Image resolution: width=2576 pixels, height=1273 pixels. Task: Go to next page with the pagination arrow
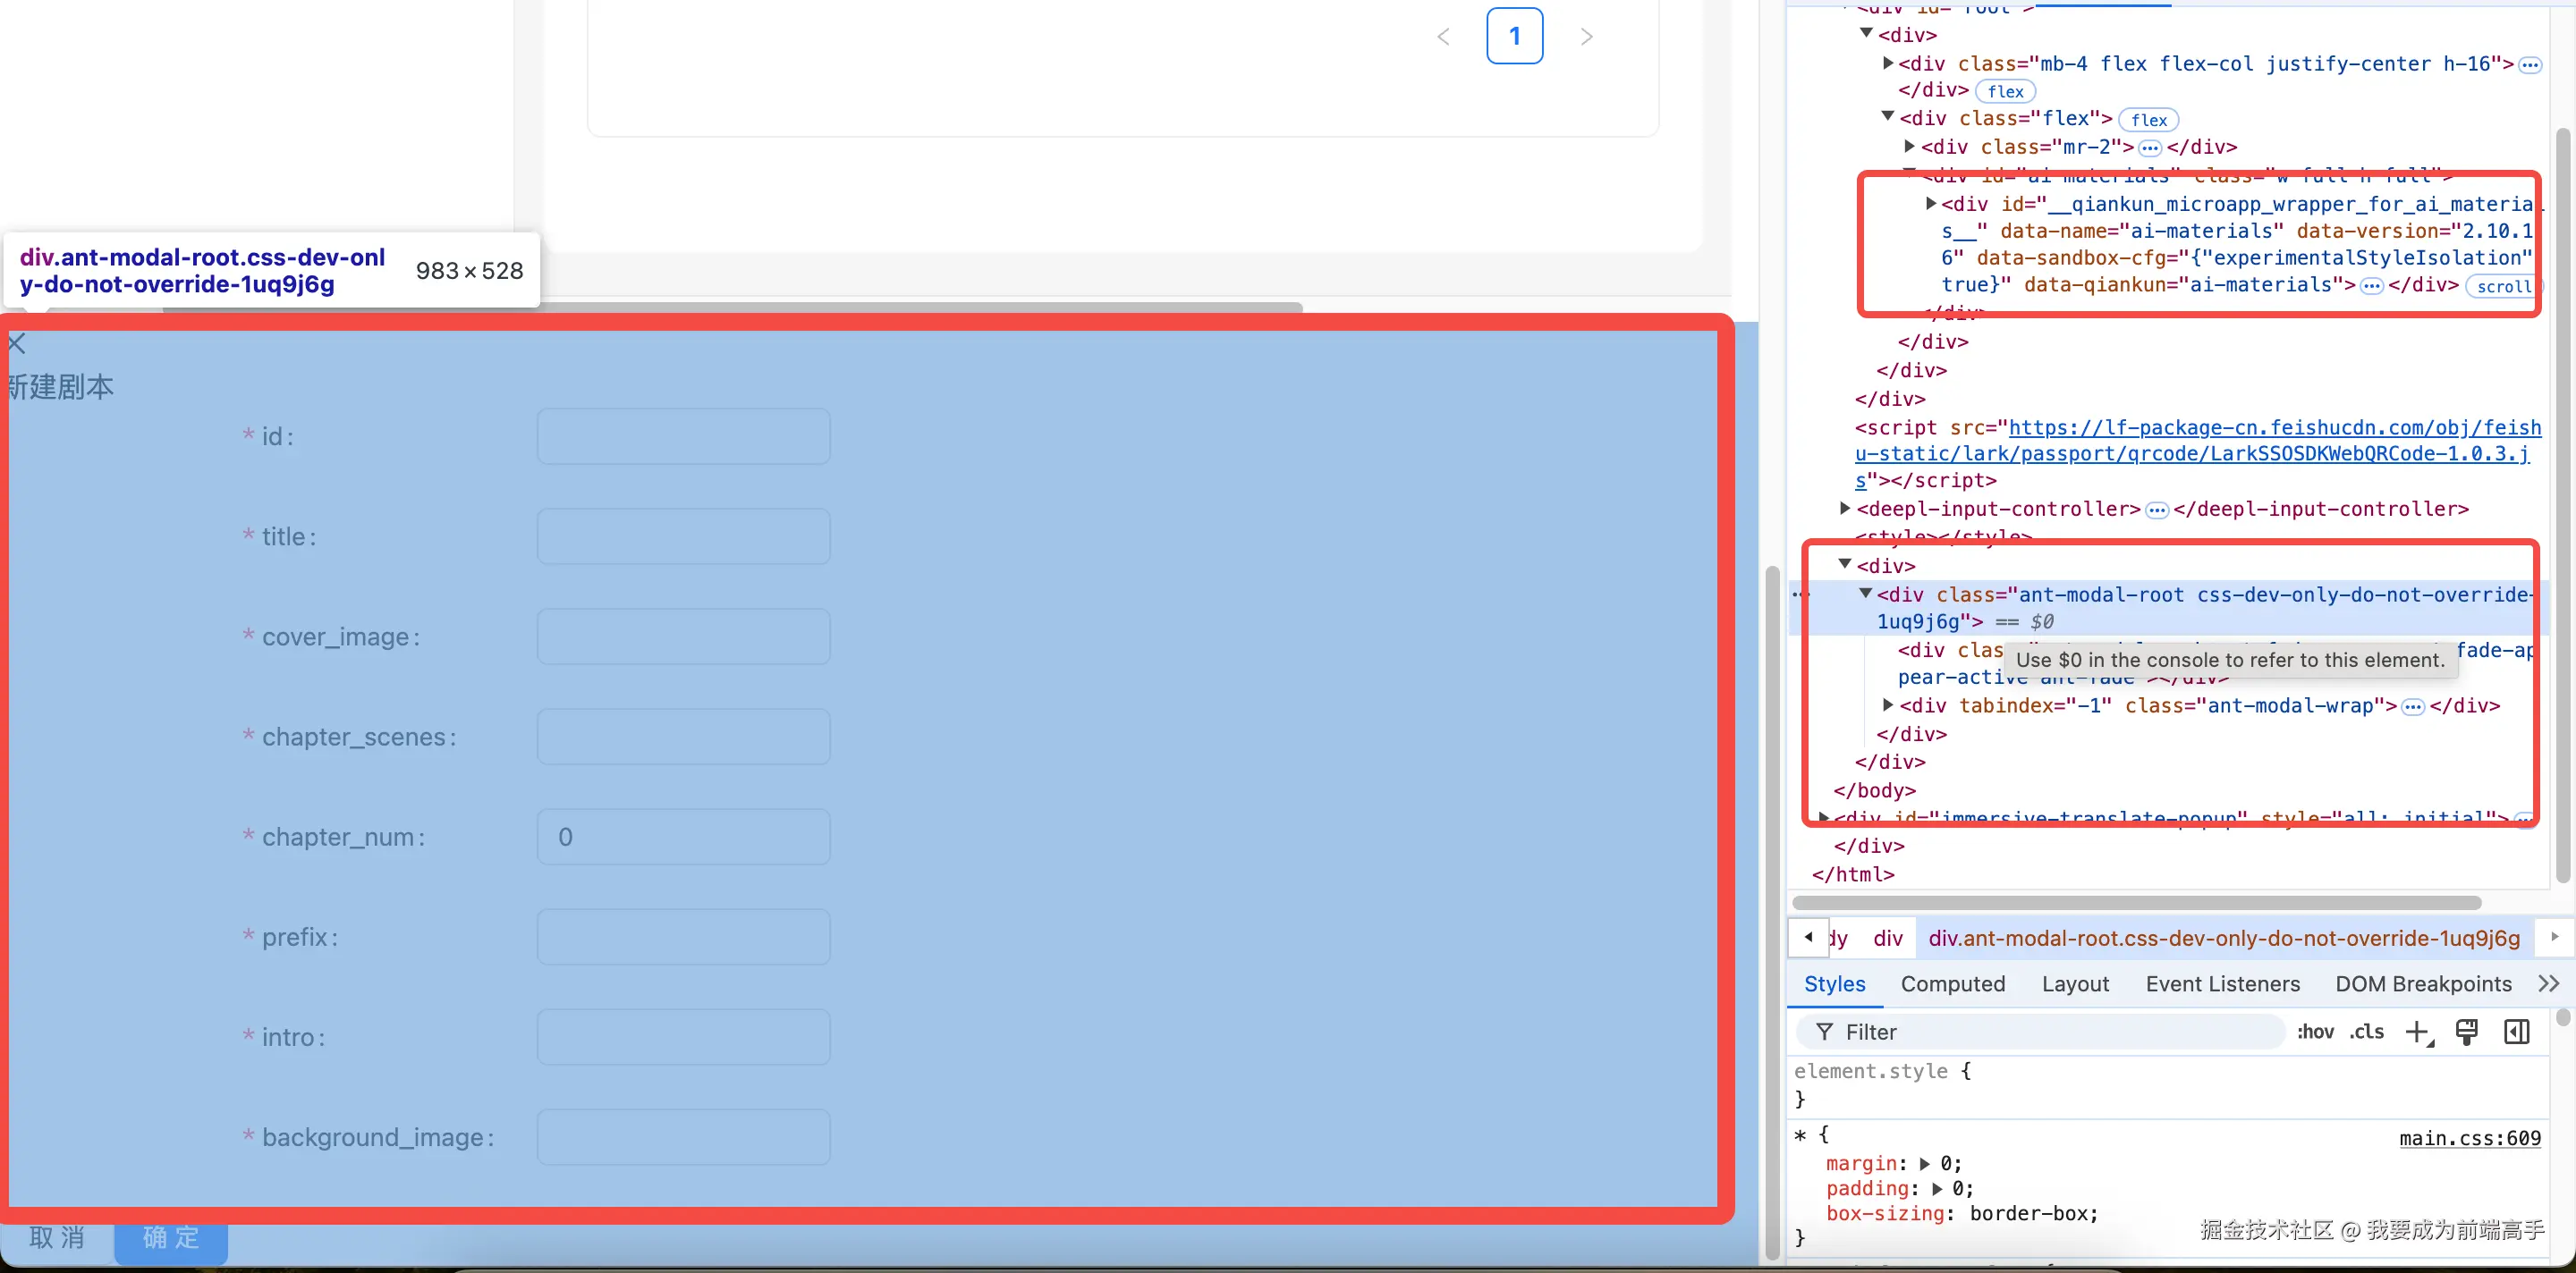[1586, 37]
